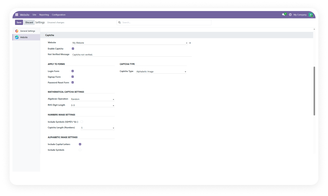Click the Settings breadcrumb title
The height and width of the screenshot is (196, 328).
[x=40, y=22]
